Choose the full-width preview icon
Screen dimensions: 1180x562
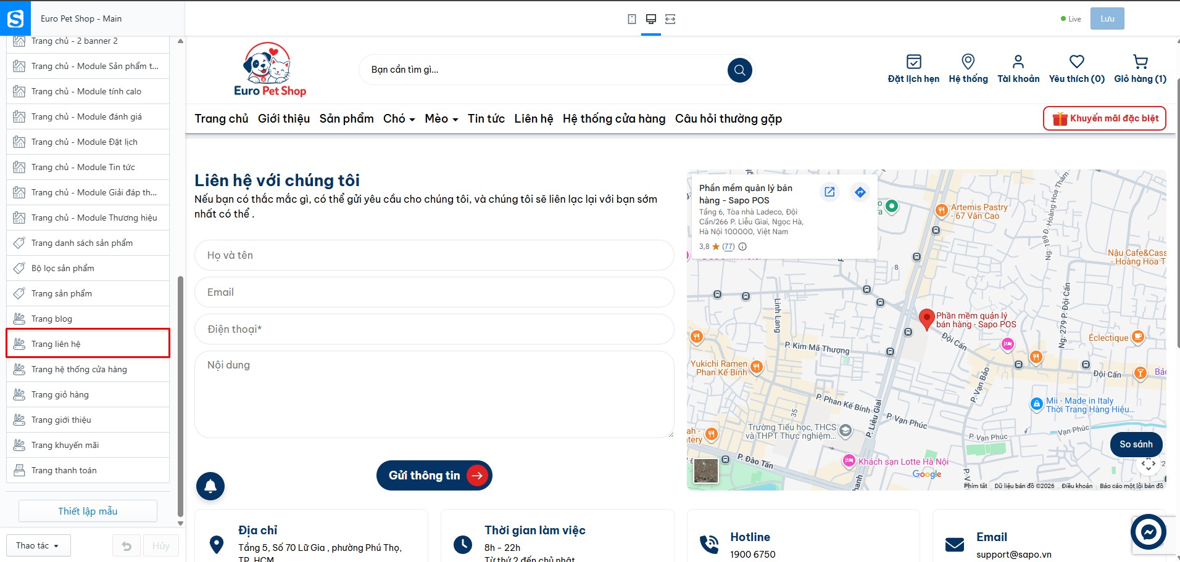pos(670,19)
